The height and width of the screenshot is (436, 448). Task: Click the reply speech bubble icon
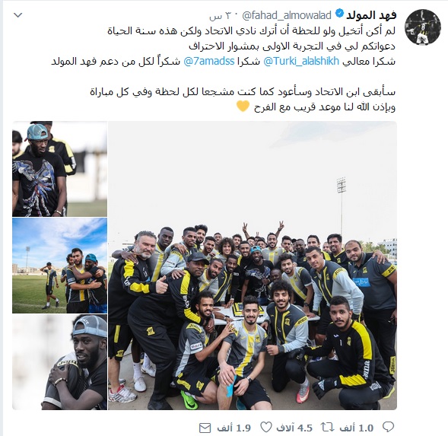pos(388,427)
